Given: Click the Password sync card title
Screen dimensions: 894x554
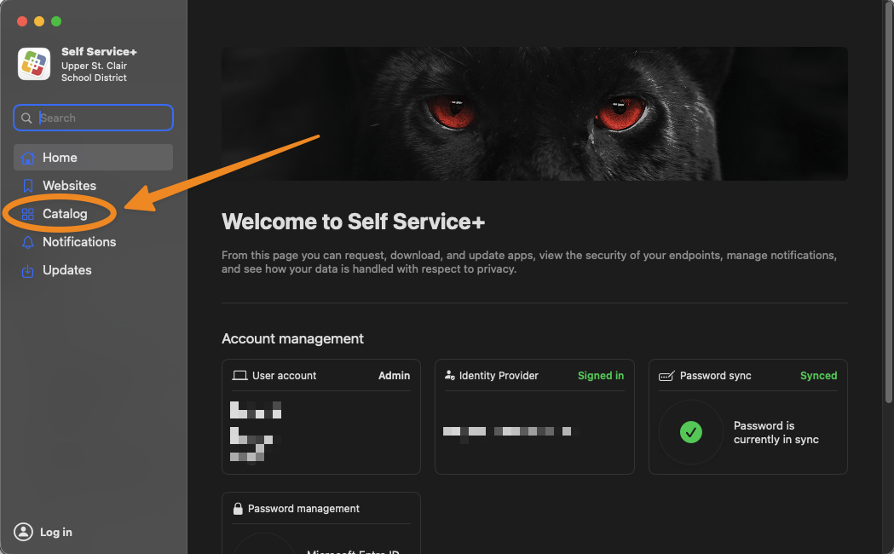Looking at the screenshot, I should click(716, 376).
